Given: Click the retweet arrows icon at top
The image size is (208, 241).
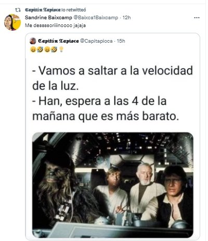Looking at the screenshot, I should coord(18,10).
